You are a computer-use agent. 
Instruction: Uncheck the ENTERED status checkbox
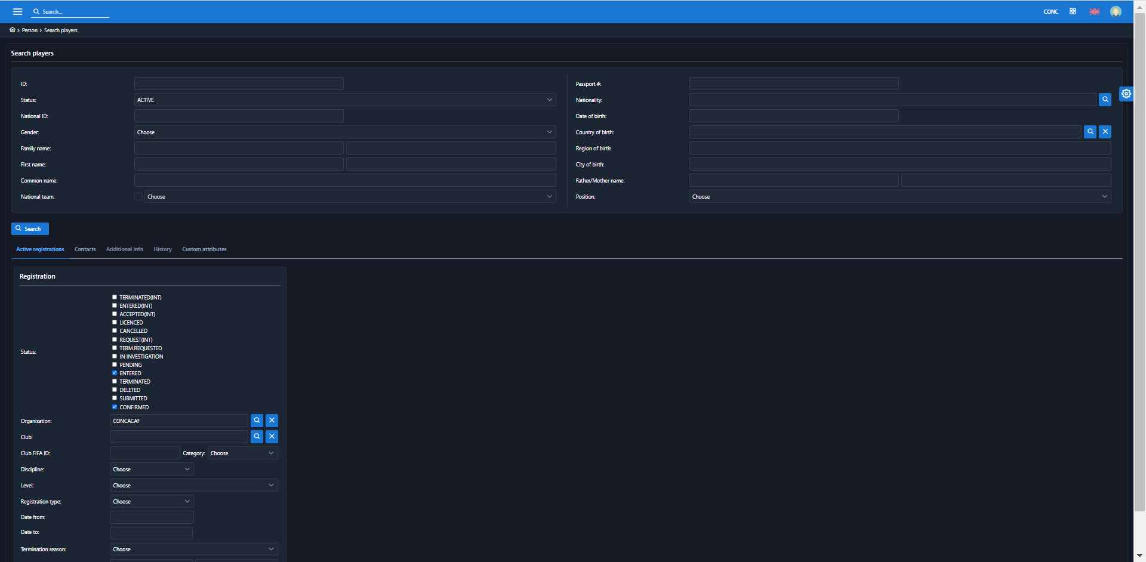click(115, 373)
